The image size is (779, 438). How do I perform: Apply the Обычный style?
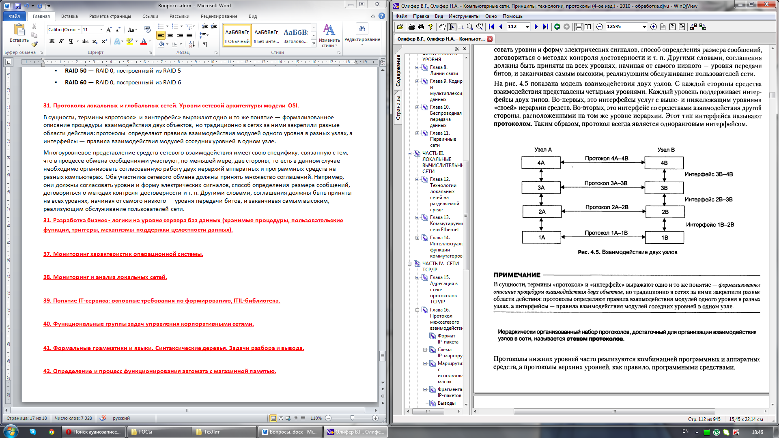pos(237,35)
